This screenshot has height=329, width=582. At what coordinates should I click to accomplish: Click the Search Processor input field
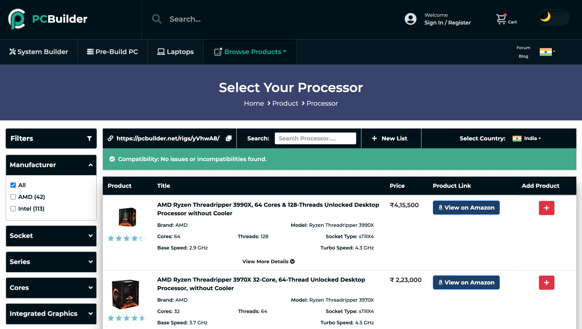pos(315,138)
